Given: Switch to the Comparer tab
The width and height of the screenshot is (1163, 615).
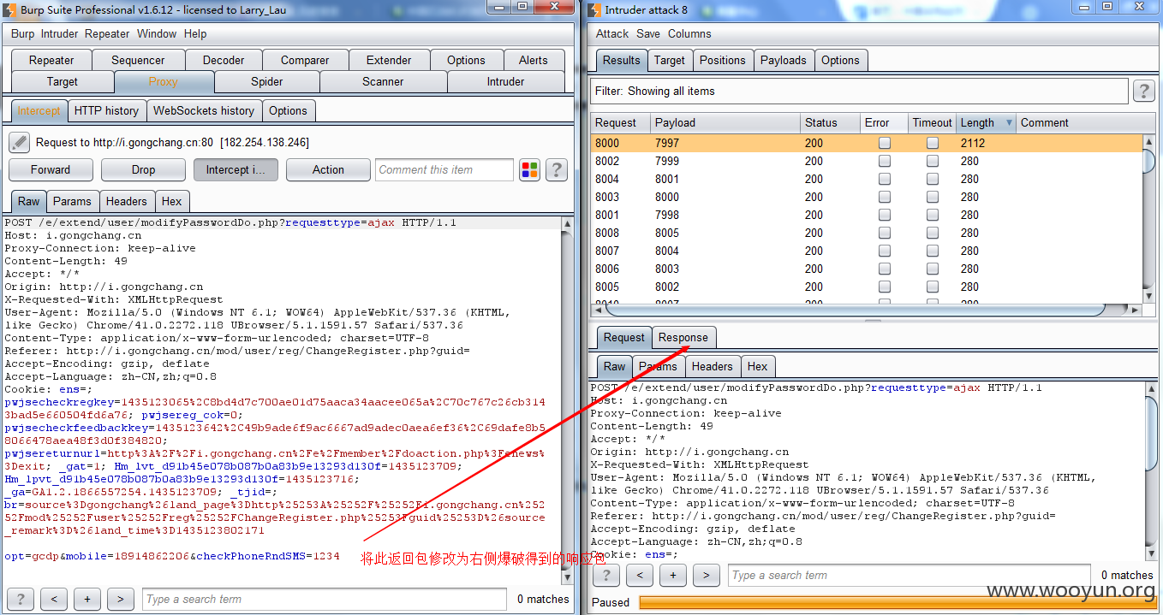Looking at the screenshot, I should pos(305,60).
